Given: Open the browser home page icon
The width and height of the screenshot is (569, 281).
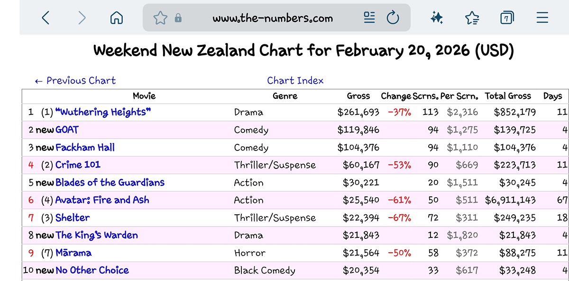Looking at the screenshot, I should 116,18.
